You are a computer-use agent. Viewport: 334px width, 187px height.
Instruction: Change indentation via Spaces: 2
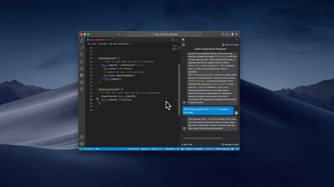(x=145, y=149)
